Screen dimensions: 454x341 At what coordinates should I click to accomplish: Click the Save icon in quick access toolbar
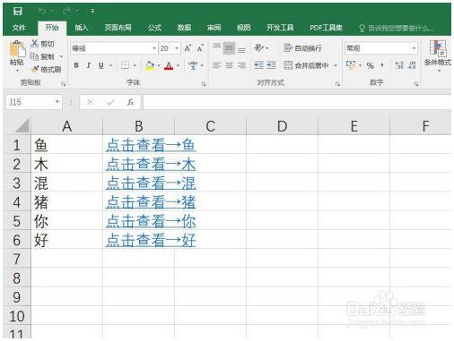click(x=18, y=12)
